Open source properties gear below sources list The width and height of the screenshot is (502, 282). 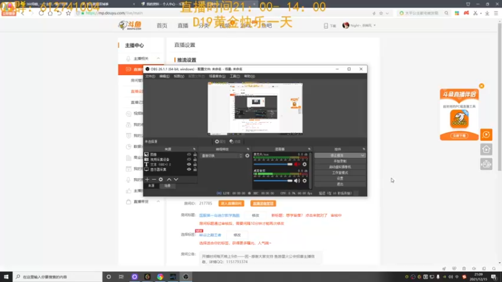161,180
